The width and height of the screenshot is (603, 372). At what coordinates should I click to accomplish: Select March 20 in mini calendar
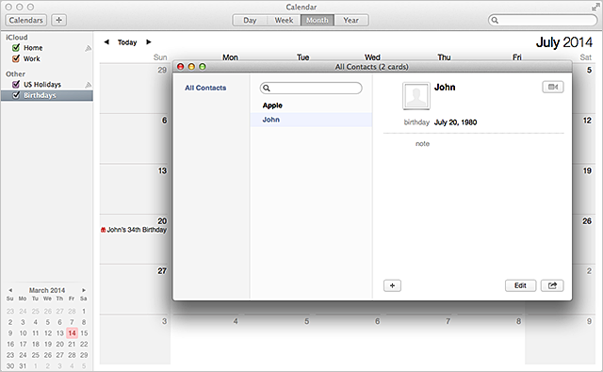(59, 344)
